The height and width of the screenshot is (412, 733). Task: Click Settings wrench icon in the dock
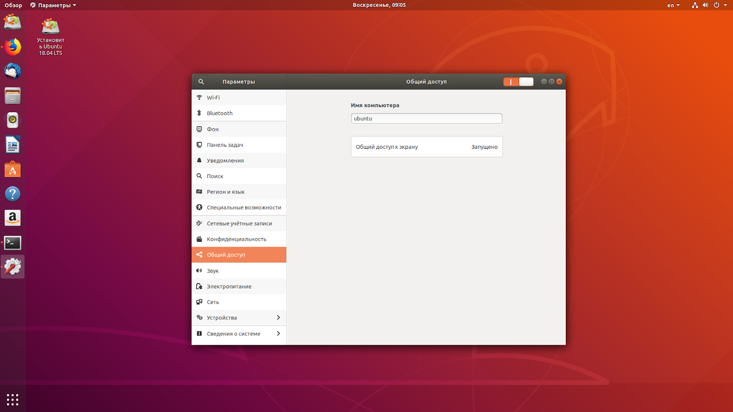coord(13,267)
